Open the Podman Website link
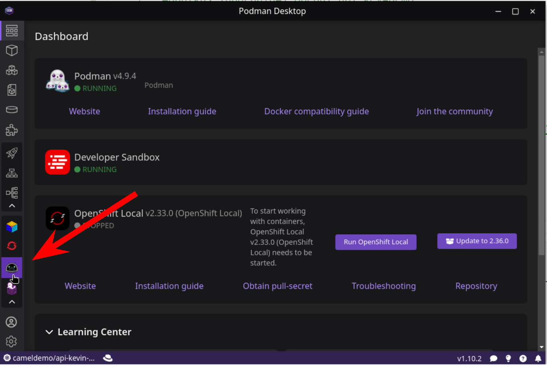 click(x=84, y=111)
